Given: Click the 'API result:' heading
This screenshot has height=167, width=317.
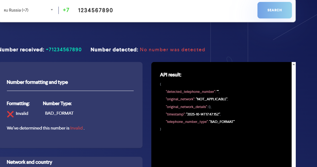Looking at the screenshot, I should (x=171, y=75).
